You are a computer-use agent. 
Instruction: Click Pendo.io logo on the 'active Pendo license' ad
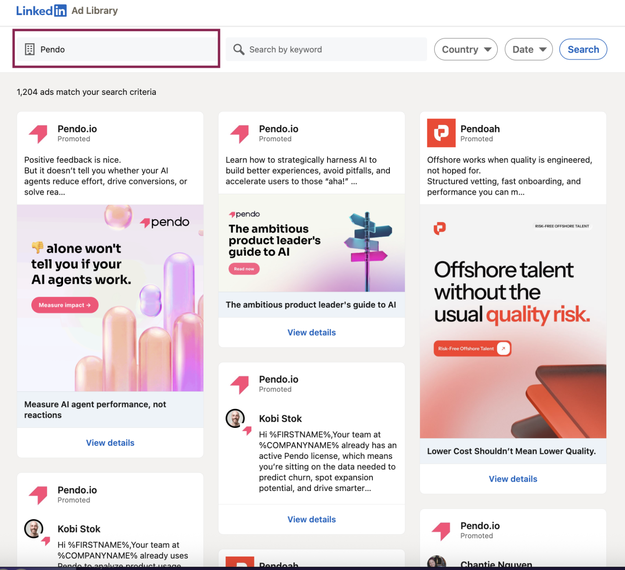[x=240, y=384]
